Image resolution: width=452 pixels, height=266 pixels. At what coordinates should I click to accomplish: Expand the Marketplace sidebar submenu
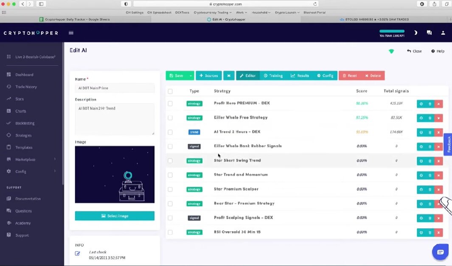coord(55,159)
